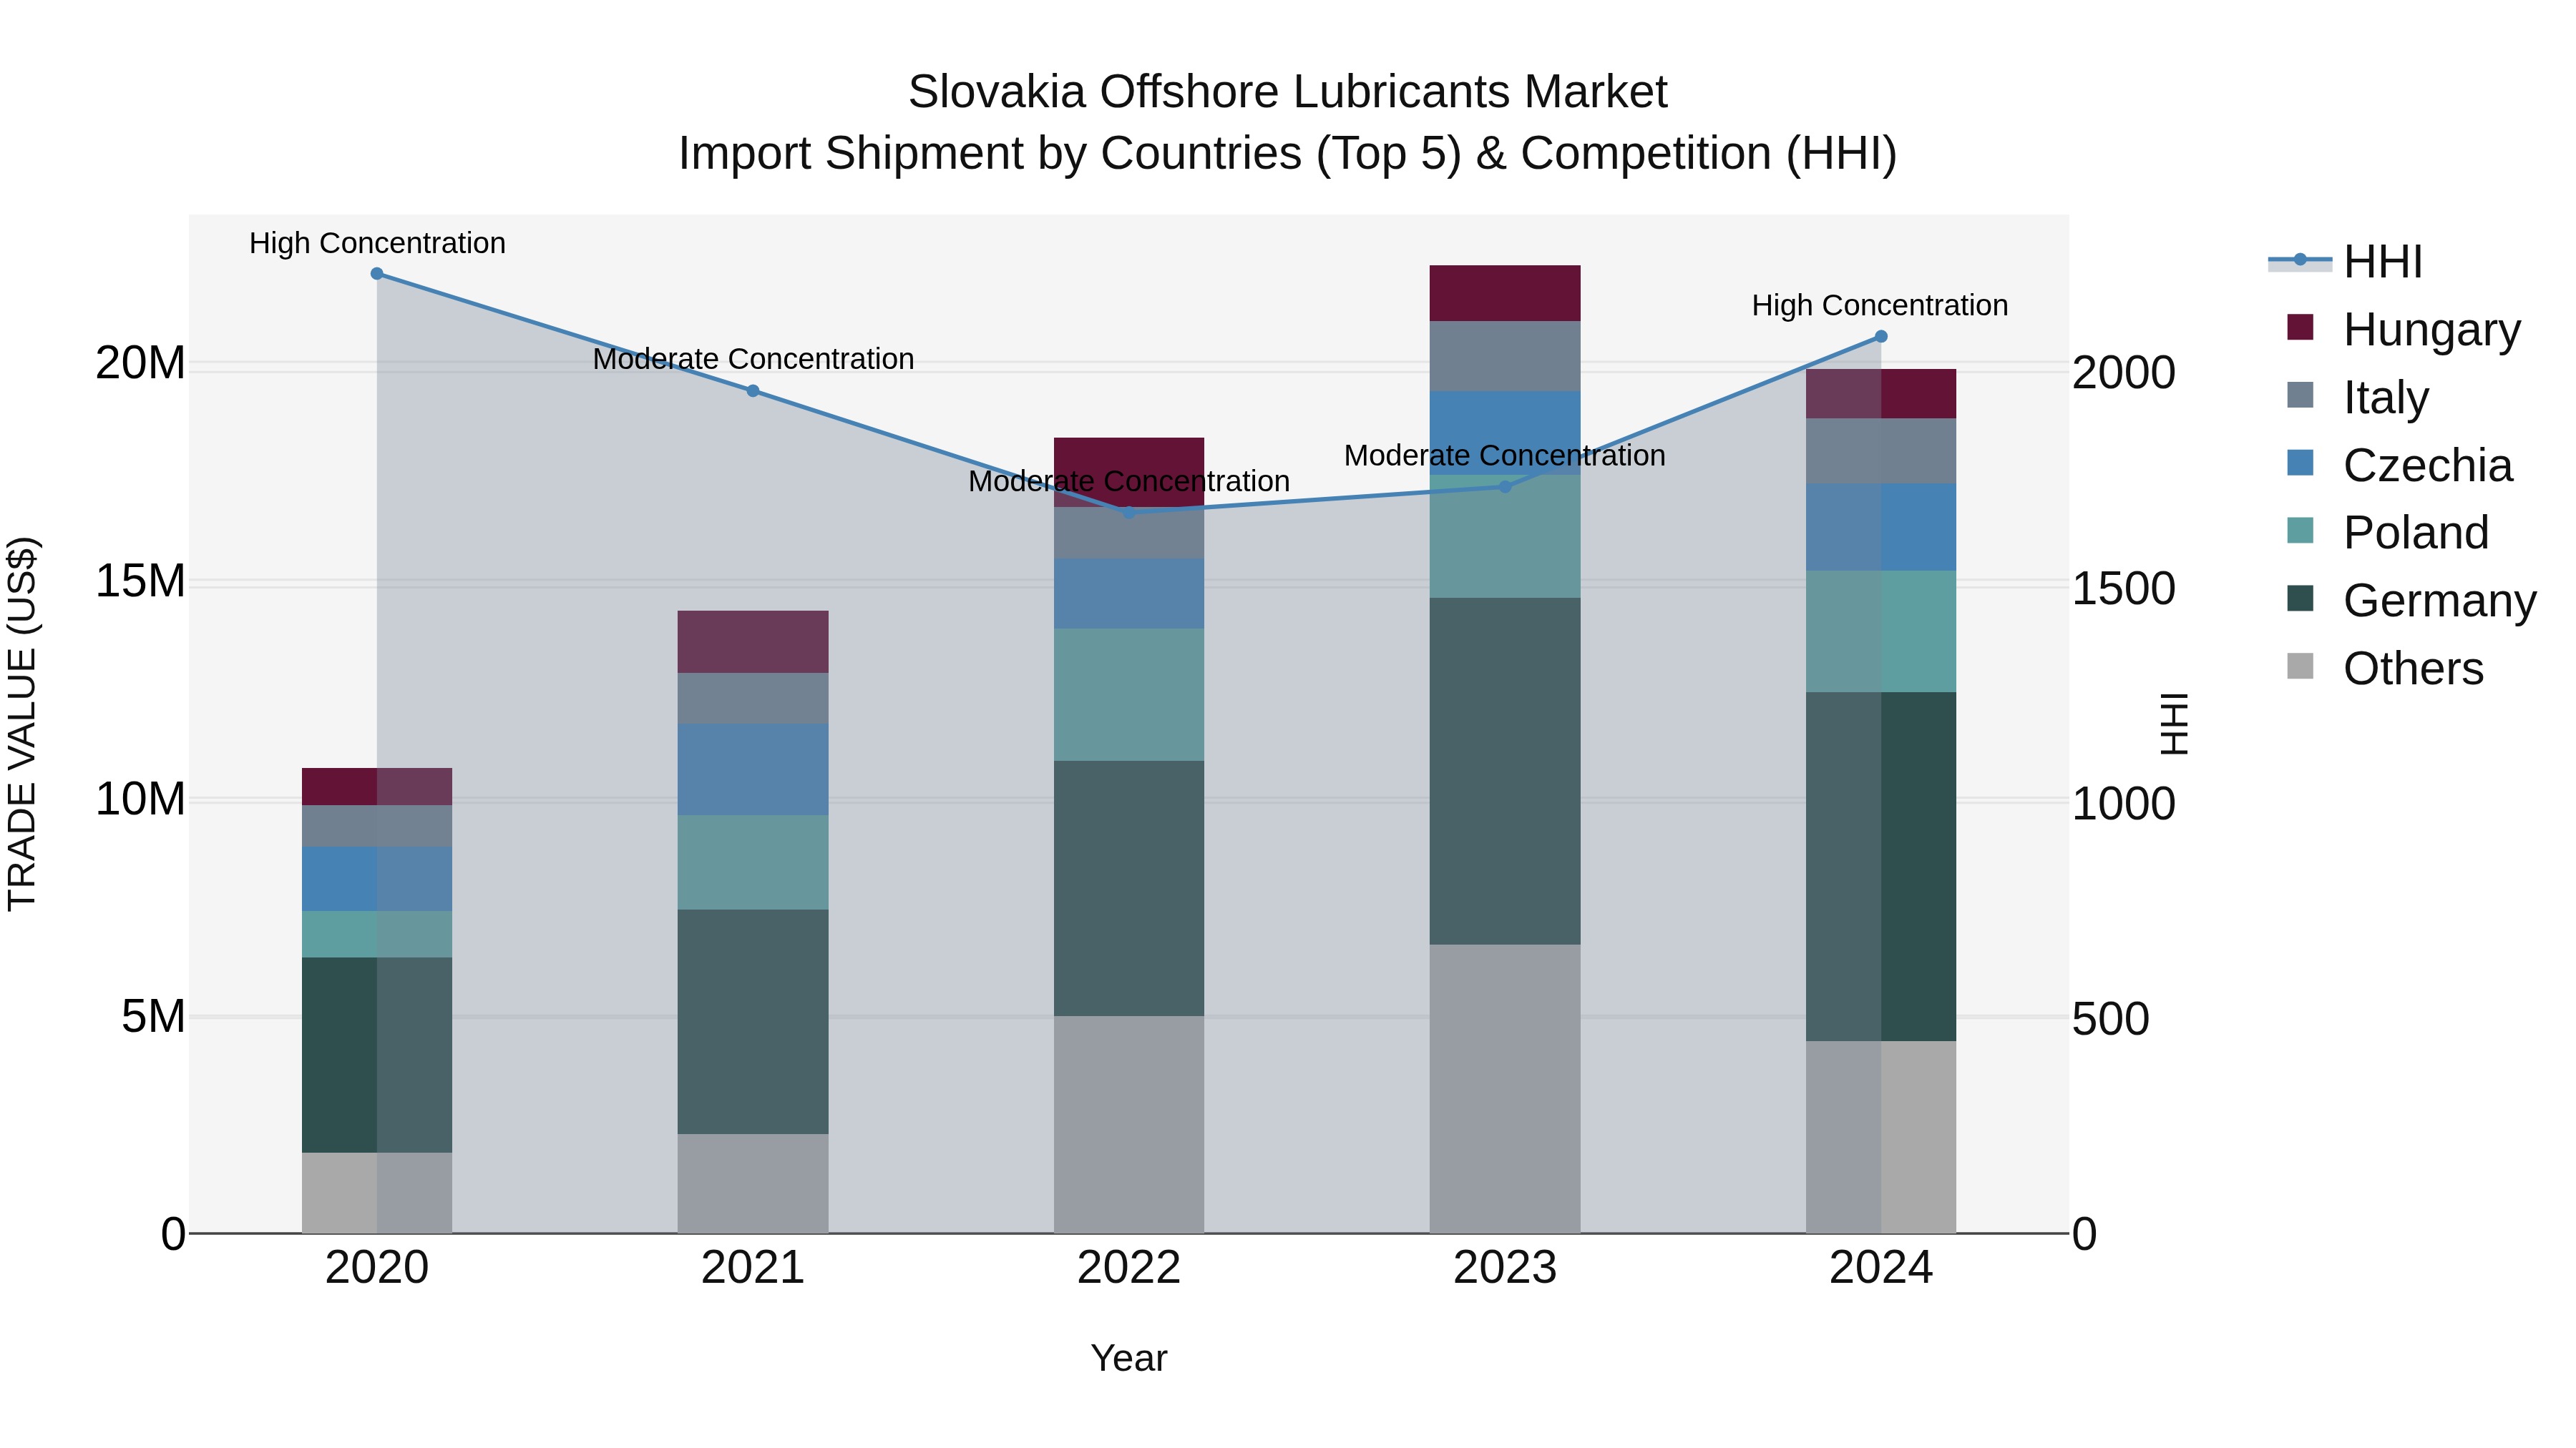This screenshot has width=2576, height=1448.
Task: Click the 'High Concentration' label above 2020
Action: point(377,243)
